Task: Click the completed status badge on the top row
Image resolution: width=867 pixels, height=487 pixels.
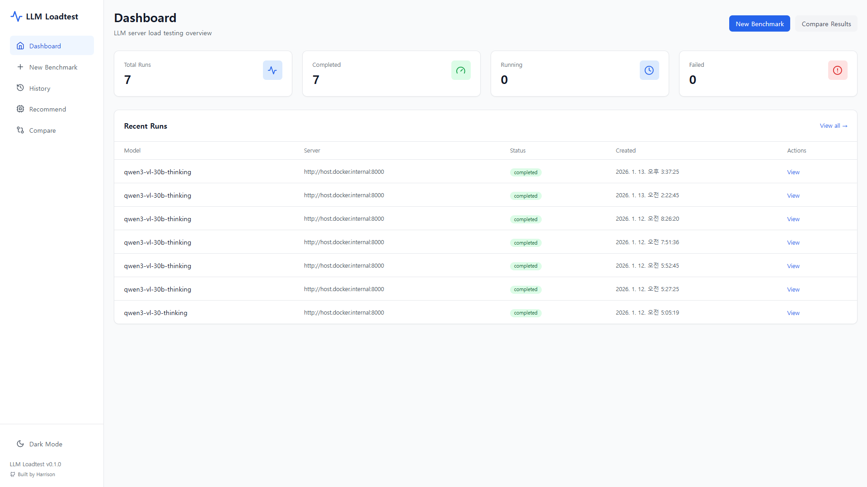Action: point(525,172)
